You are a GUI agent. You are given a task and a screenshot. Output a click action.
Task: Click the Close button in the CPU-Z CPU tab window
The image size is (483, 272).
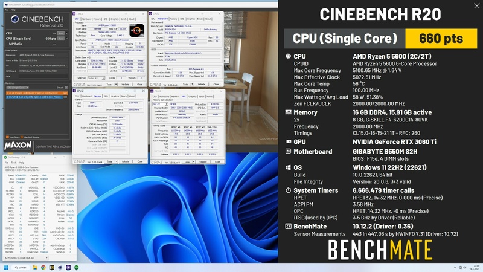(x=140, y=84)
